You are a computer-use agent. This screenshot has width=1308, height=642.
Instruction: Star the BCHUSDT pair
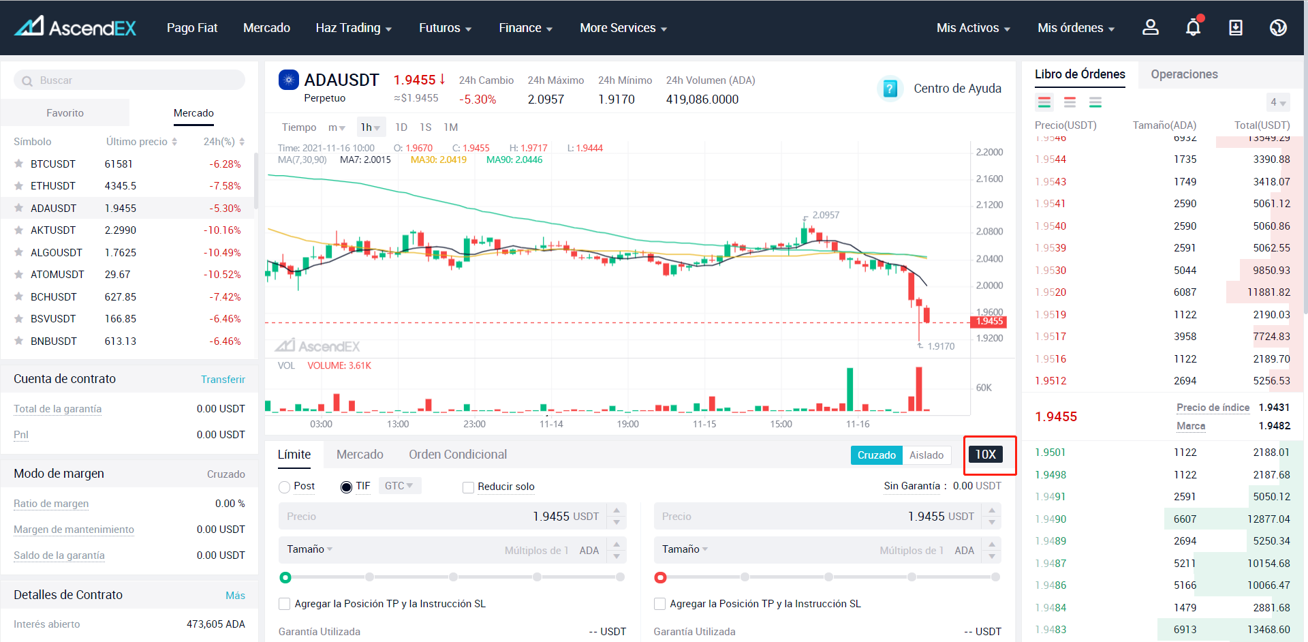click(19, 296)
